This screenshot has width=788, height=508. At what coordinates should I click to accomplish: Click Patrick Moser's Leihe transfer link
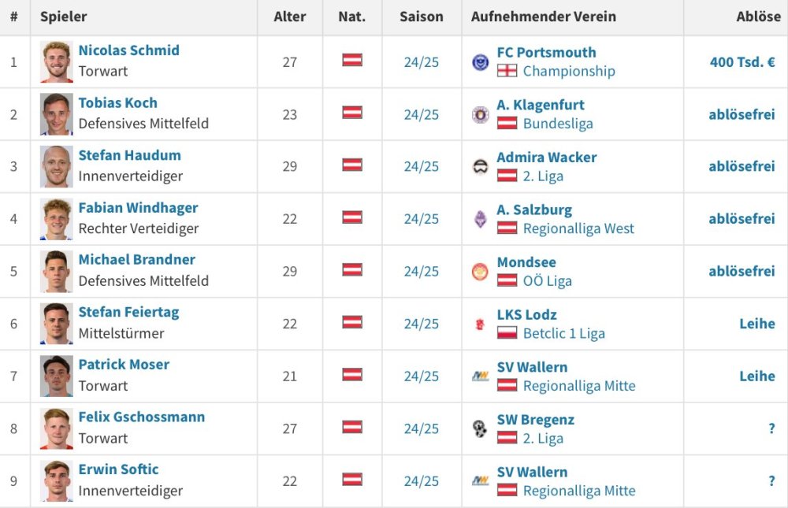(x=756, y=376)
